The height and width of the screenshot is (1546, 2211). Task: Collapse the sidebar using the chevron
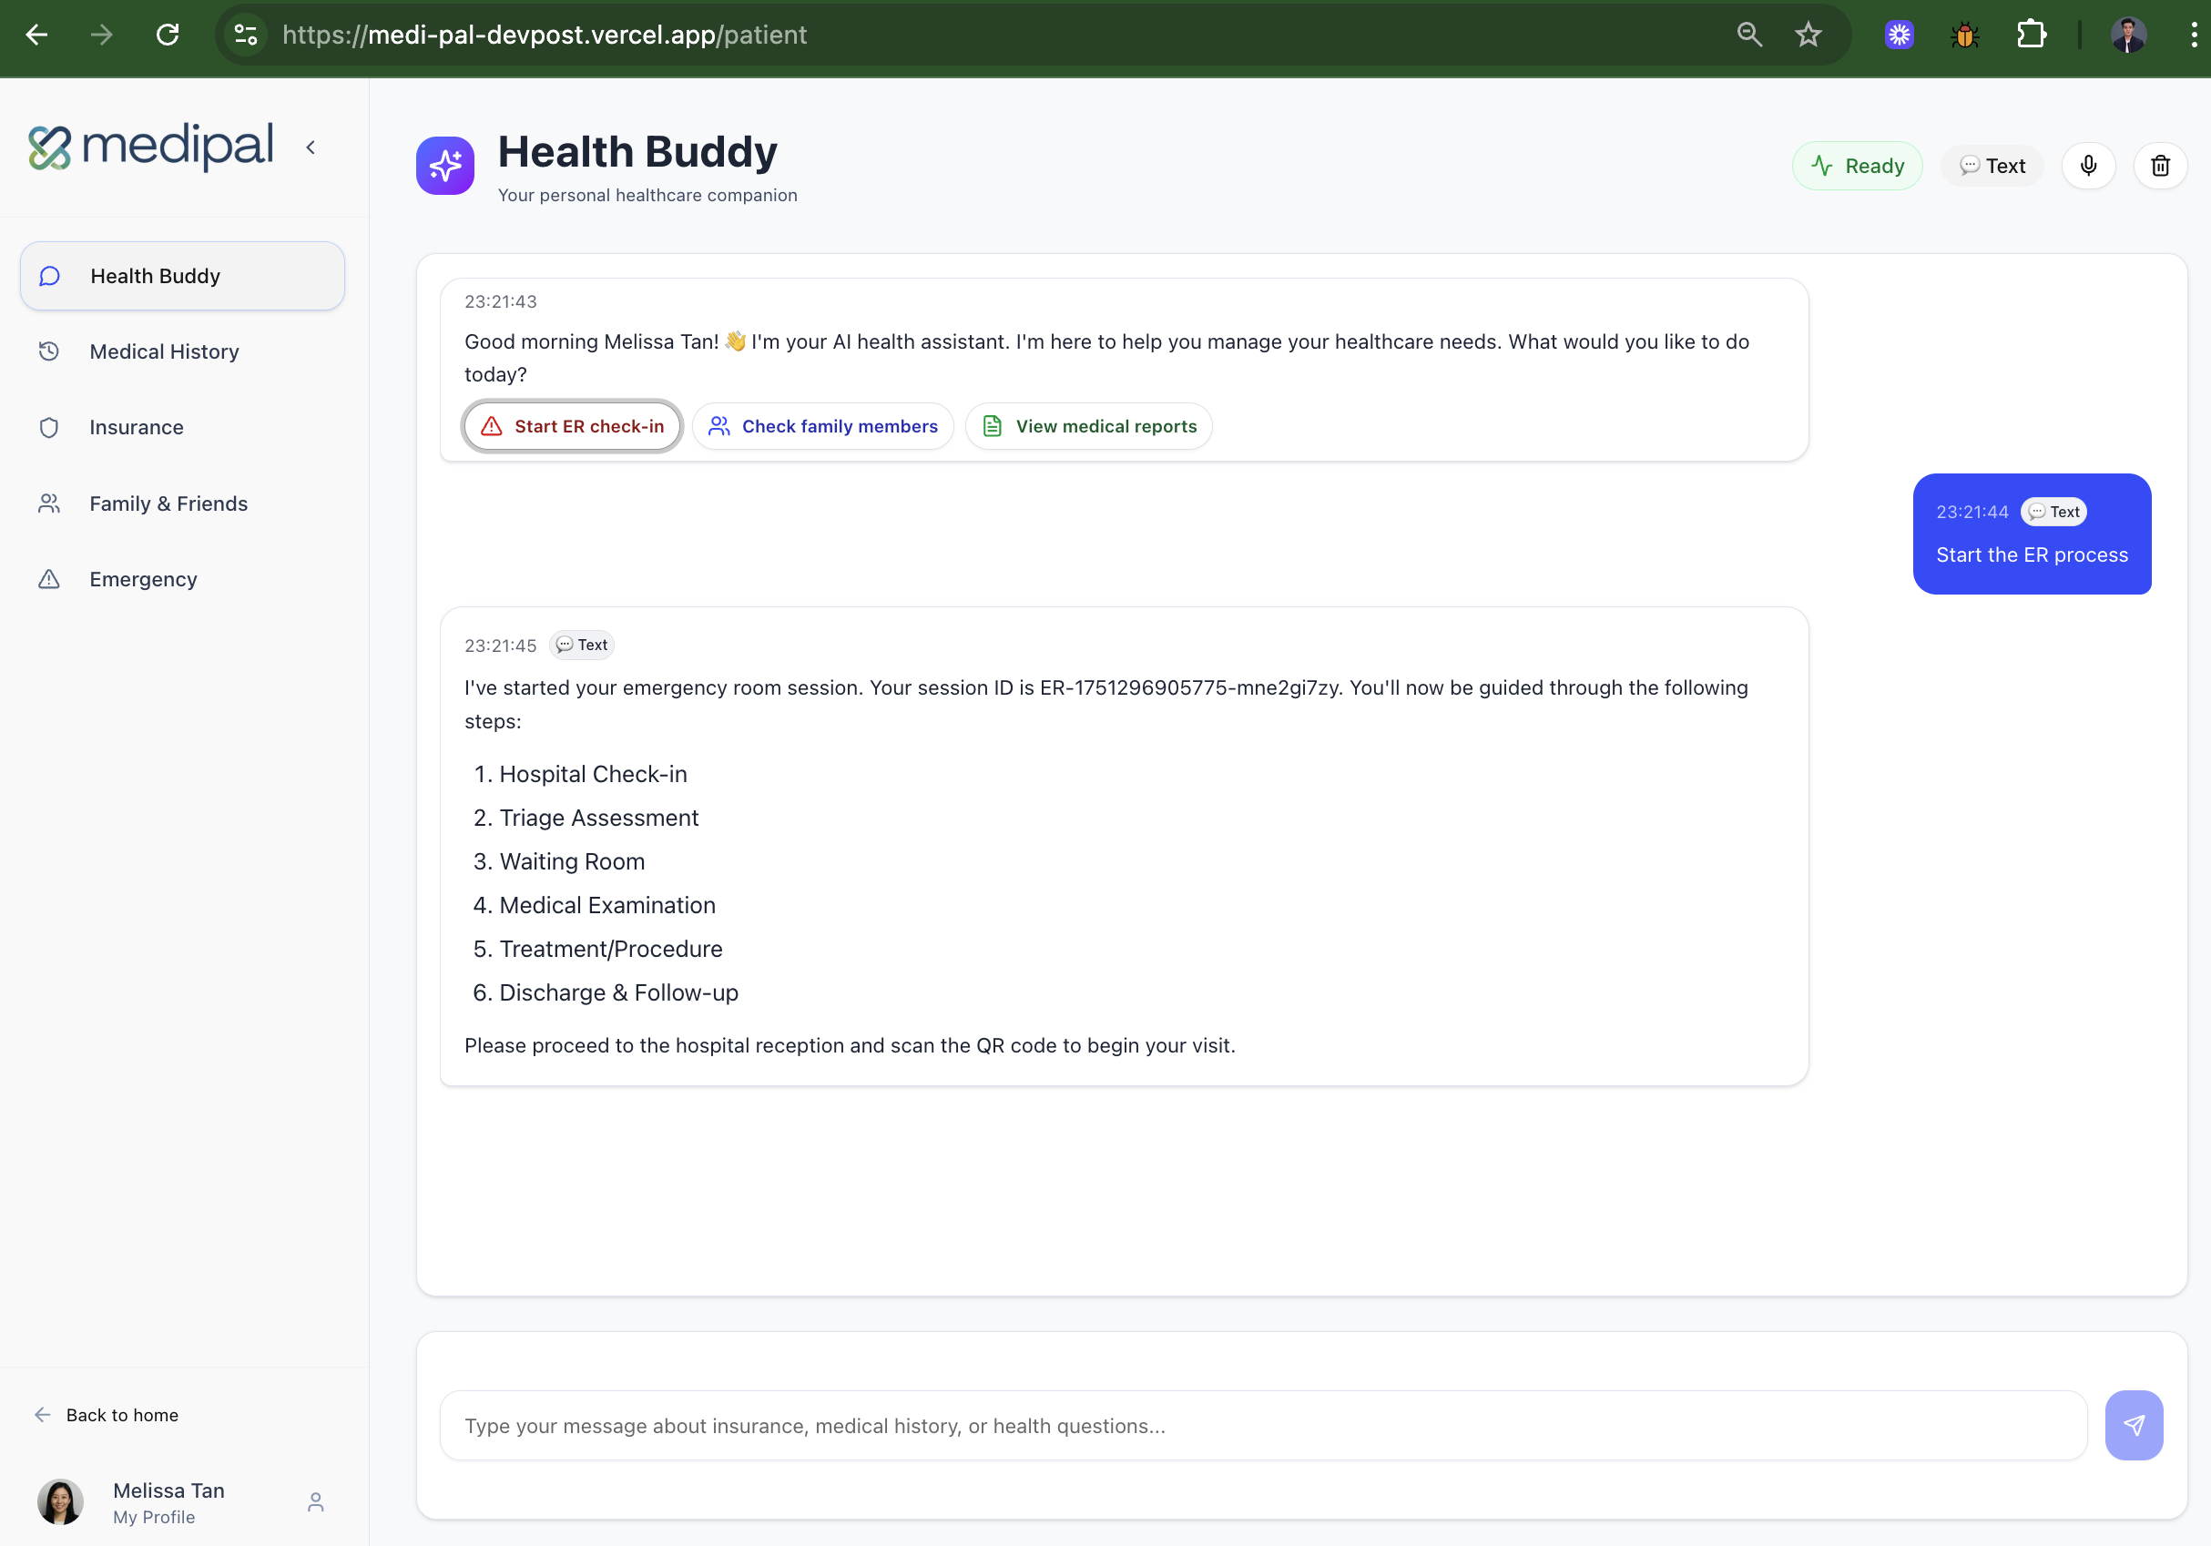(311, 147)
